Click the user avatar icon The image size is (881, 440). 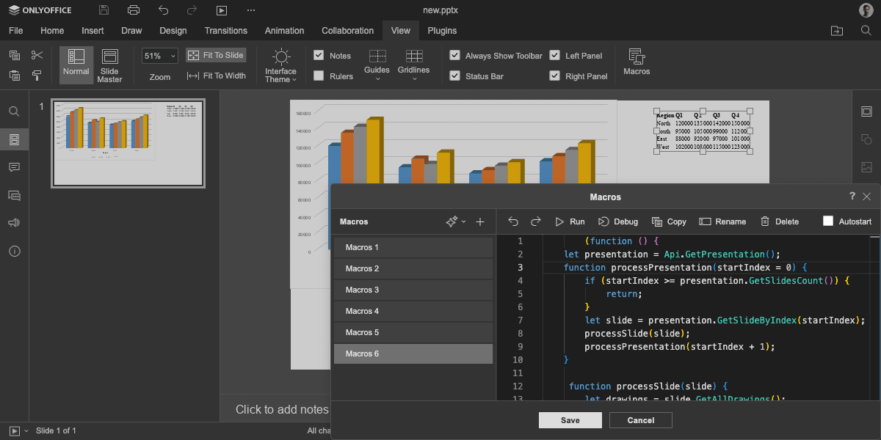(866, 10)
